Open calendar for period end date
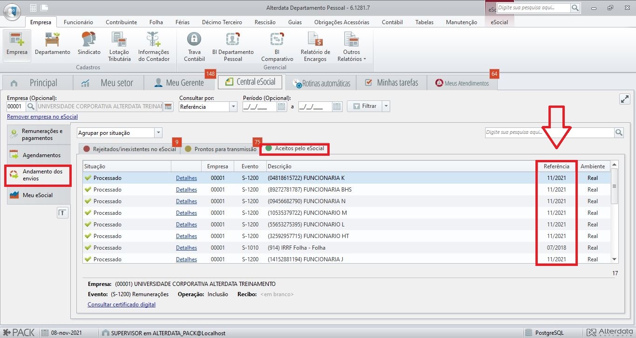Viewport: 636px width, 338px height. [x=337, y=106]
